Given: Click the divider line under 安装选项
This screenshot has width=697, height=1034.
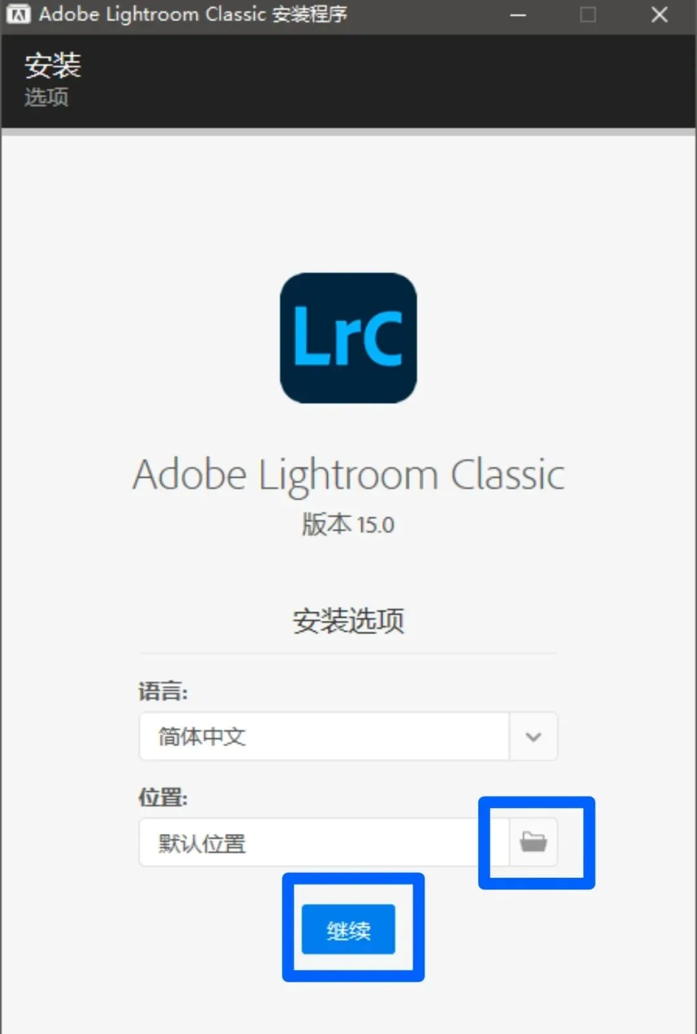Looking at the screenshot, I should click(348, 653).
